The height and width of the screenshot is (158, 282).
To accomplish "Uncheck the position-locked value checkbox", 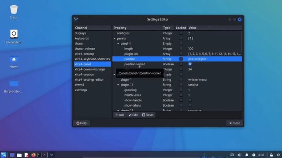I will (x=190, y=64).
